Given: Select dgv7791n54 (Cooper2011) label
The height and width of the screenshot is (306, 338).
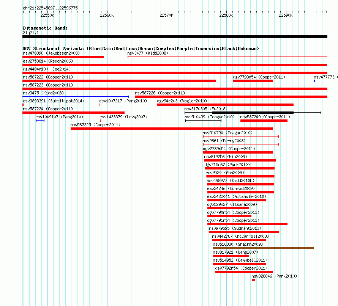Looking at the screenshot, I should click(233, 220).
